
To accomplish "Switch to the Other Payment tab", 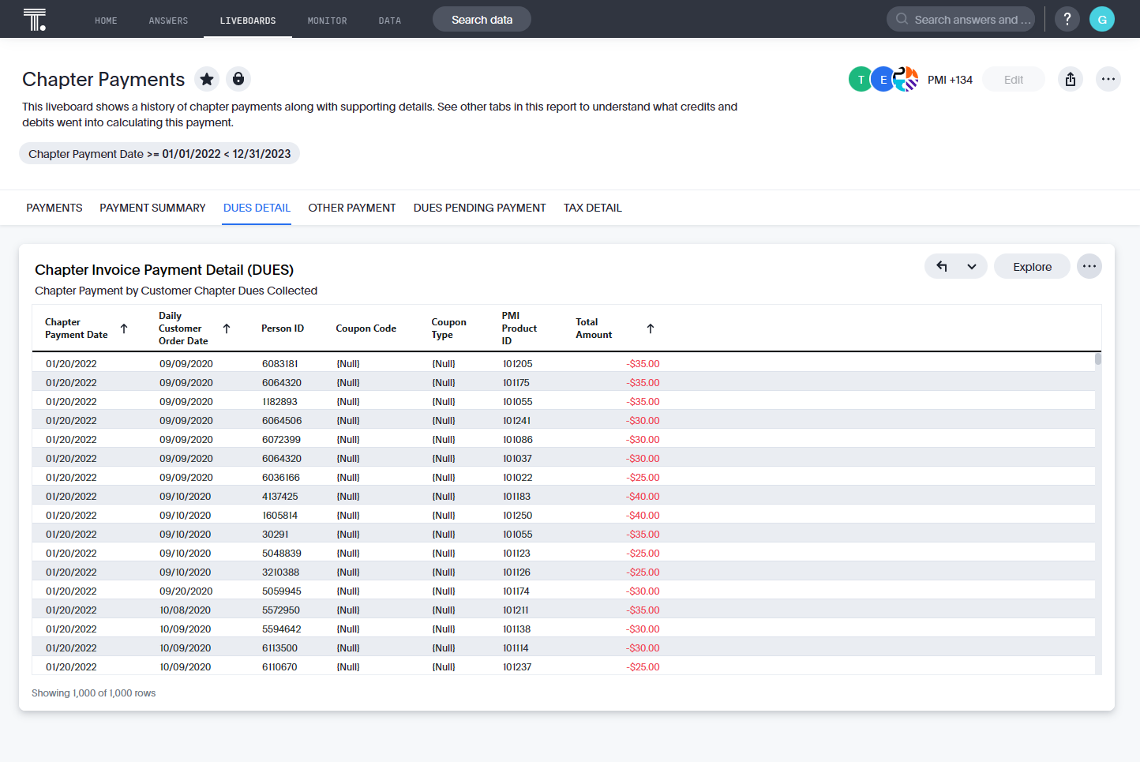I will click(x=352, y=208).
